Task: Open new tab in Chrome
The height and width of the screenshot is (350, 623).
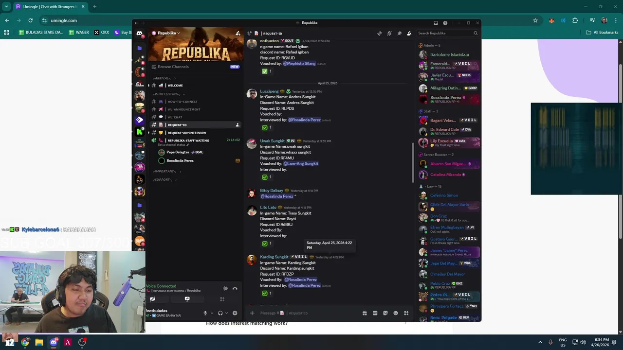Action: click(94, 7)
